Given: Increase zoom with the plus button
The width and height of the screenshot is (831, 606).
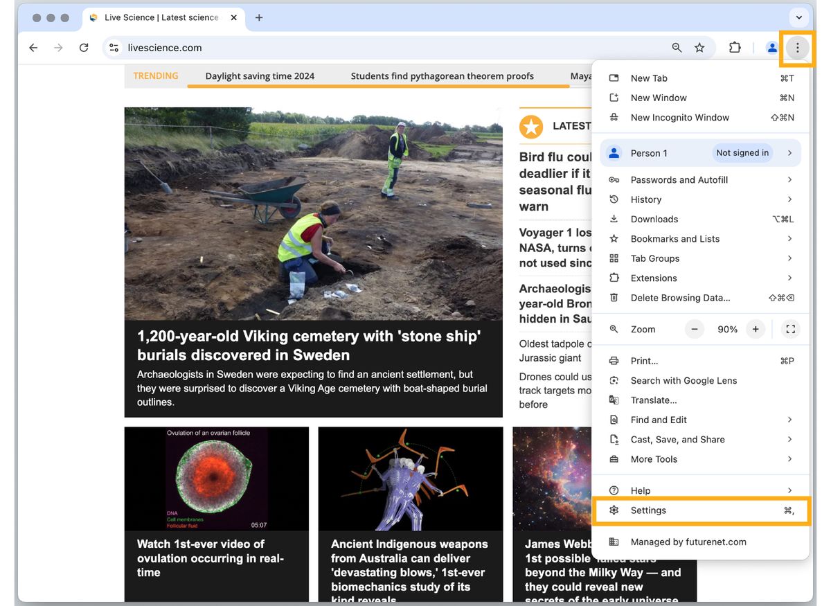Looking at the screenshot, I should pyautogui.click(x=756, y=329).
